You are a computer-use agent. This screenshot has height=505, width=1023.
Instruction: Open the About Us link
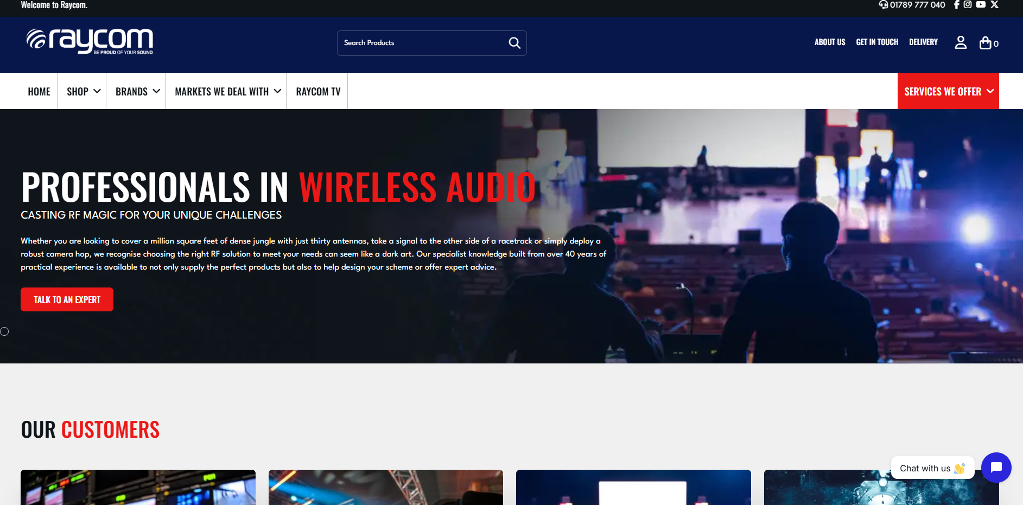pyautogui.click(x=829, y=42)
